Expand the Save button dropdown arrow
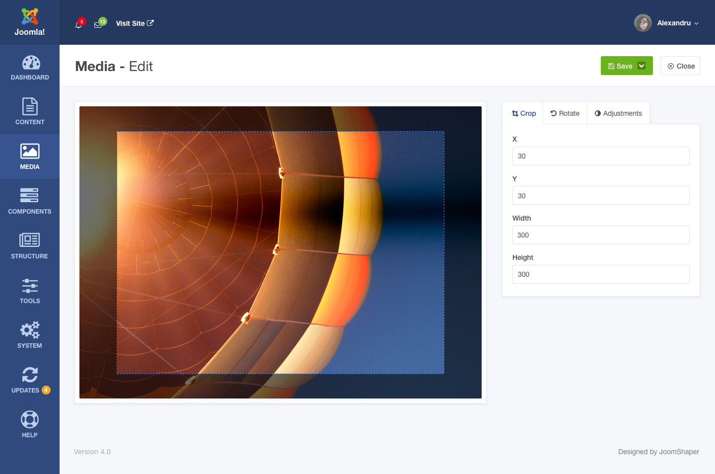This screenshot has width=715, height=474. click(642, 66)
